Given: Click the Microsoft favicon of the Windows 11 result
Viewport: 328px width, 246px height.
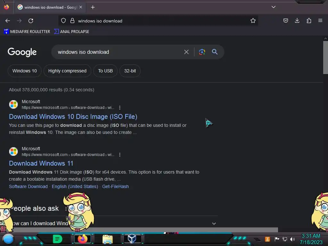Looking at the screenshot, I should [x=13, y=152].
